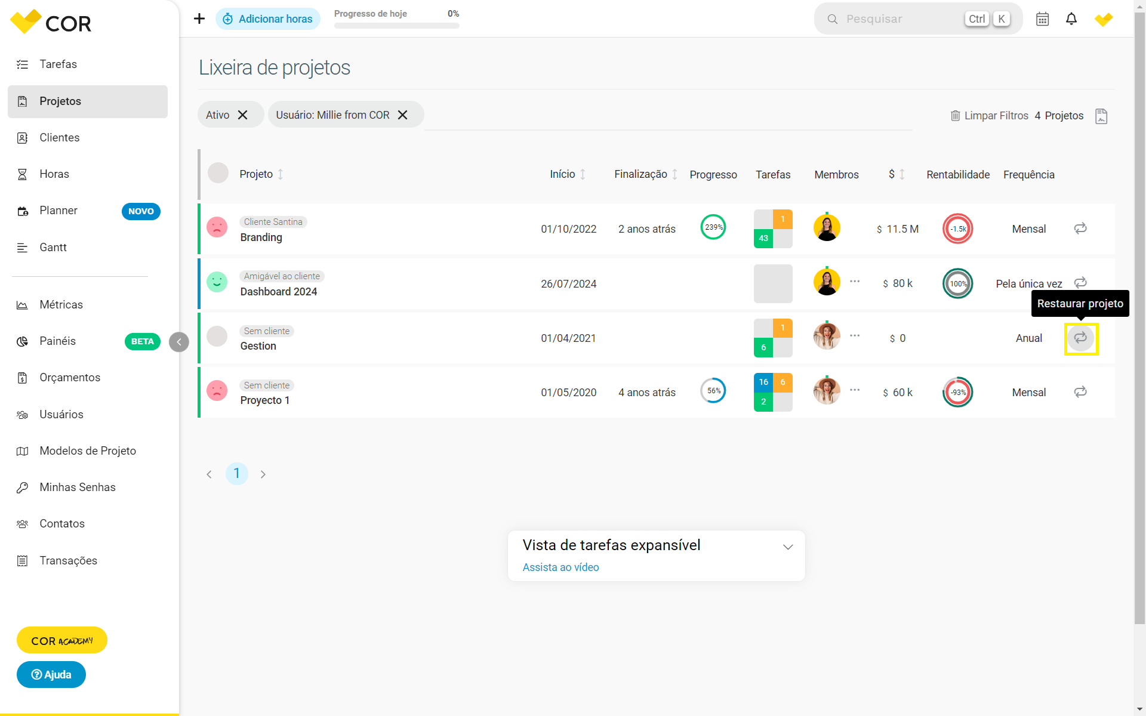This screenshot has width=1146, height=716.
Task: Click the 56% progress ring of Proyecto 1
Action: (x=713, y=391)
